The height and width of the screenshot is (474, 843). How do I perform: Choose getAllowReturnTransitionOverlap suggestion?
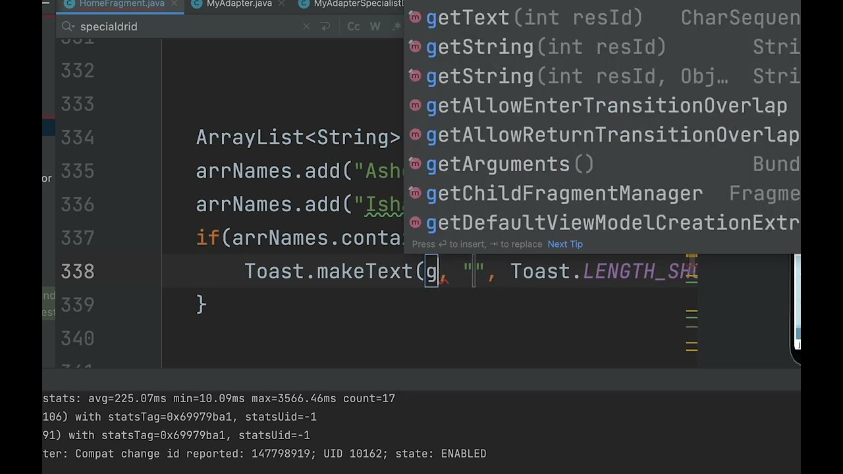coord(602,135)
